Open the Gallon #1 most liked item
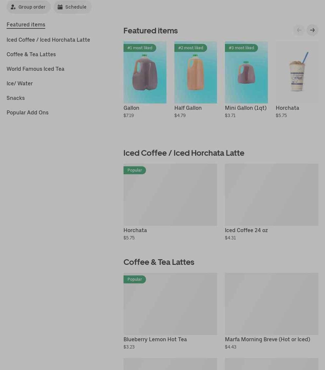The height and width of the screenshot is (370, 325). point(145,72)
